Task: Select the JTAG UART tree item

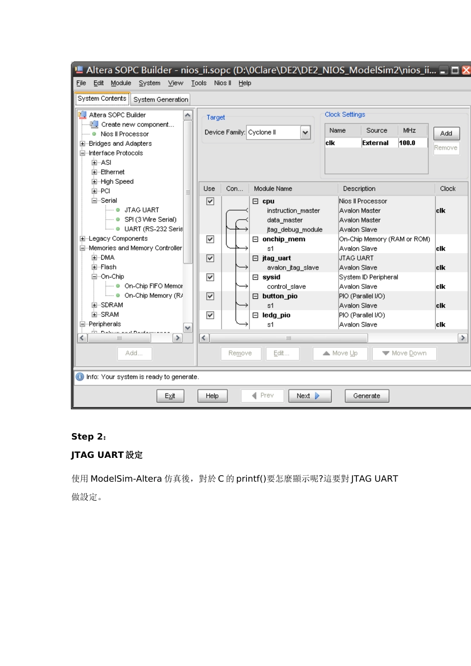Action: (142, 210)
